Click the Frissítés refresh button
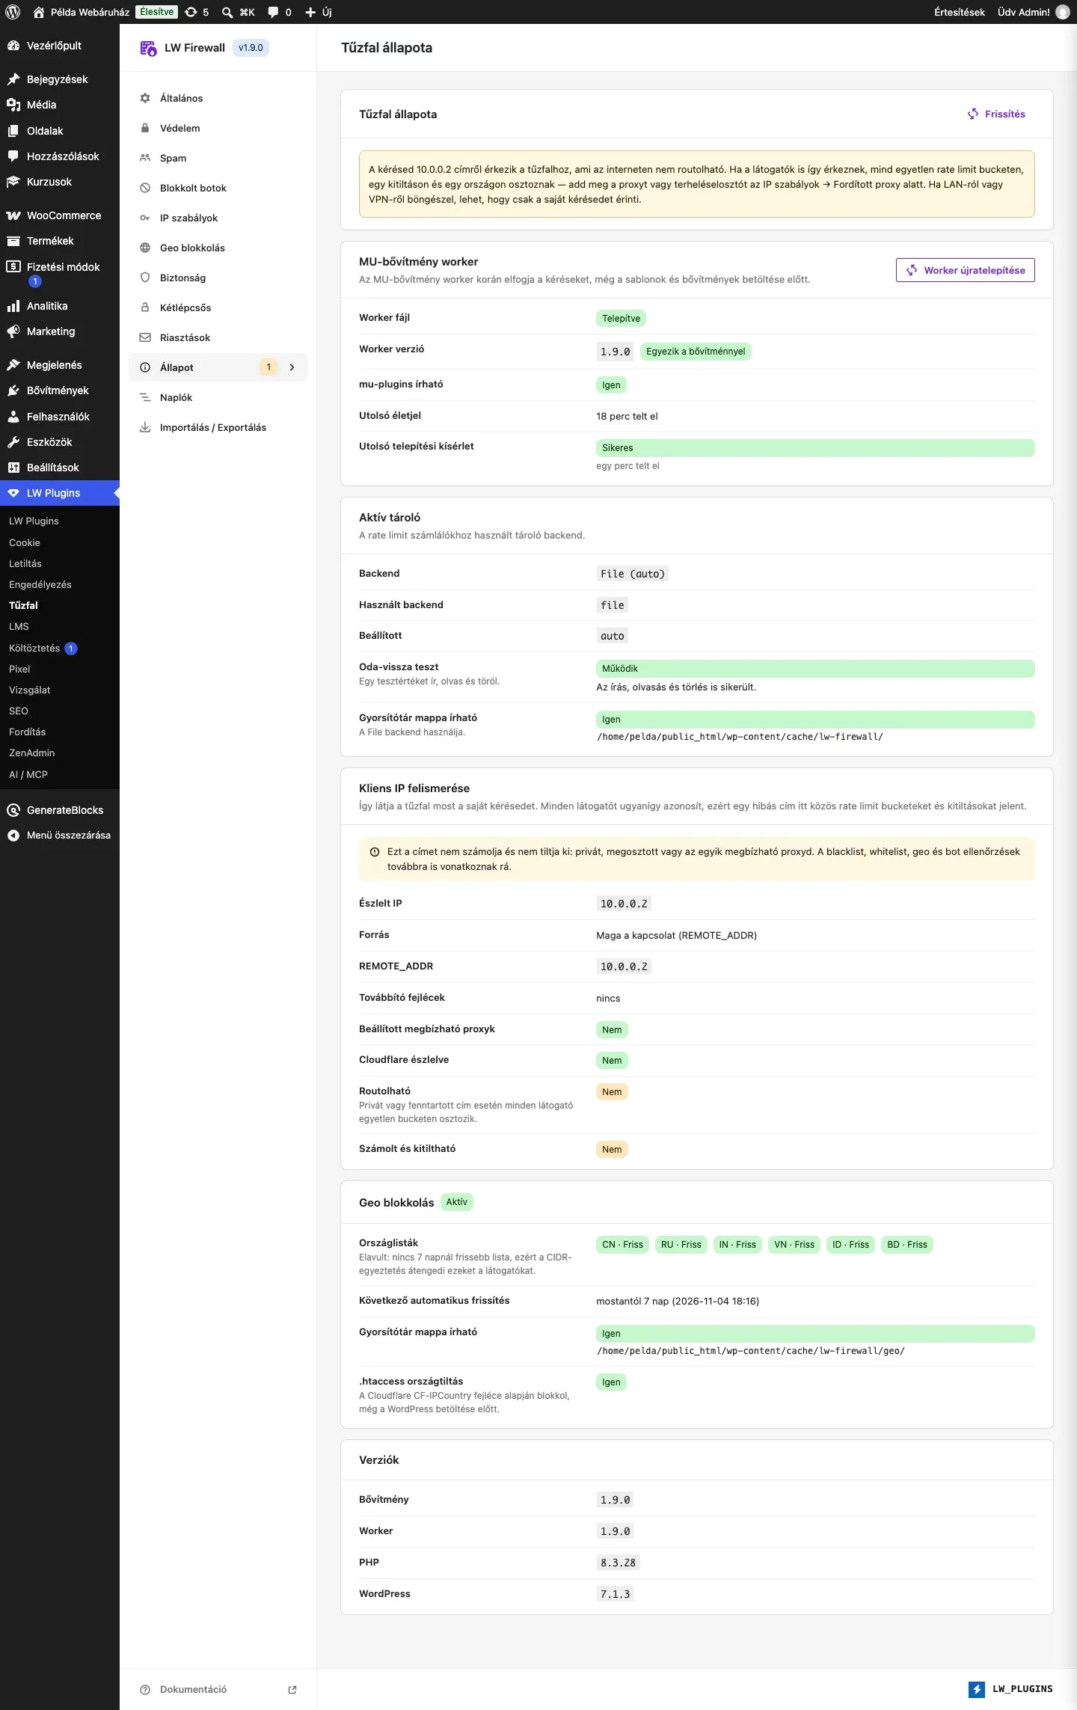Viewport: 1077px width, 1710px height. coord(996,114)
